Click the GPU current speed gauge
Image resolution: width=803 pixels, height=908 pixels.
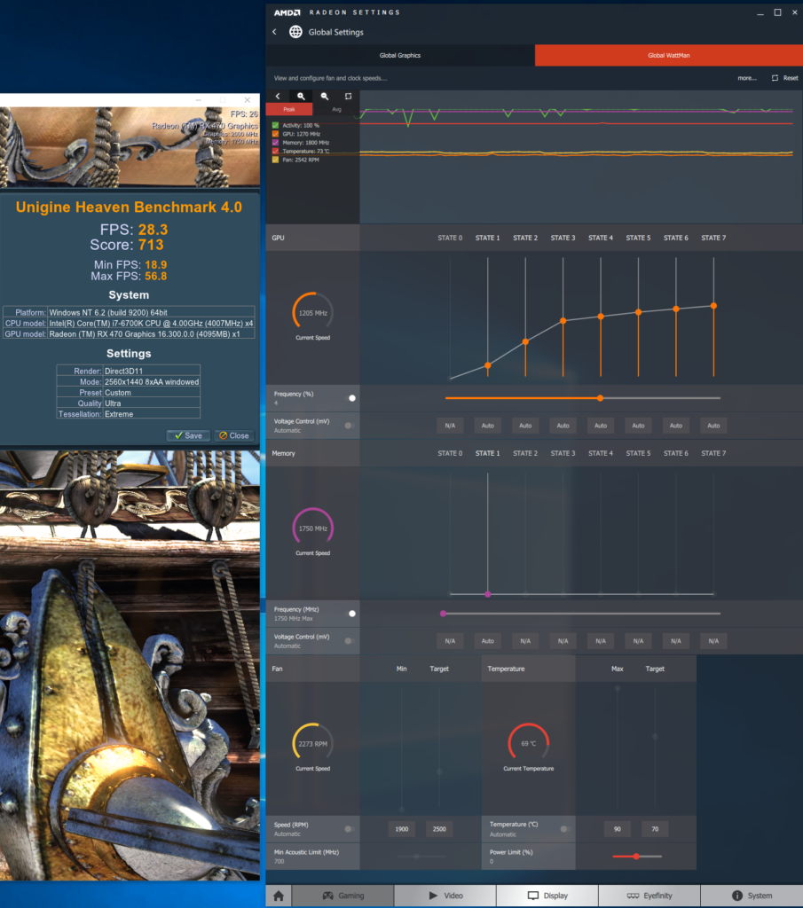coord(313,313)
